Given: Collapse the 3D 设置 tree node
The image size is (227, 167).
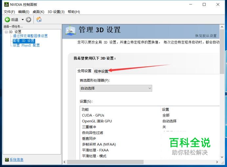Looking at the screenshot, I should (6, 32).
